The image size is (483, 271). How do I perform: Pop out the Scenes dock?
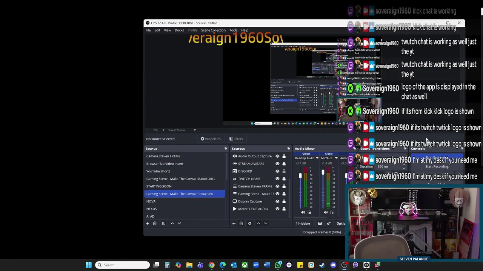(x=226, y=149)
